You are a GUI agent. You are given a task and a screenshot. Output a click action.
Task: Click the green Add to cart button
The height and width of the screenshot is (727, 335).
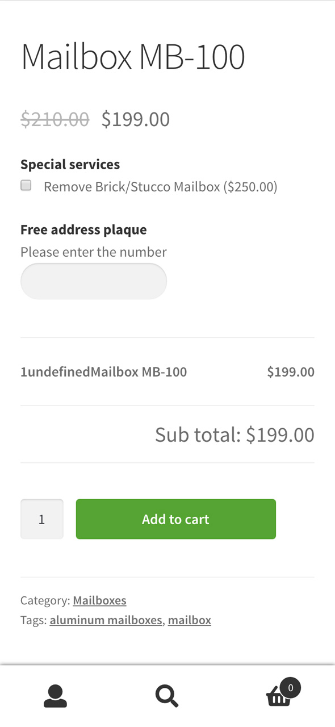click(x=176, y=519)
